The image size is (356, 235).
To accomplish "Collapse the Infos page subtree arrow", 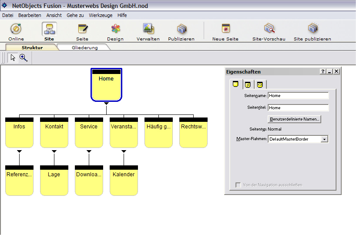I will [x=19, y=151].
